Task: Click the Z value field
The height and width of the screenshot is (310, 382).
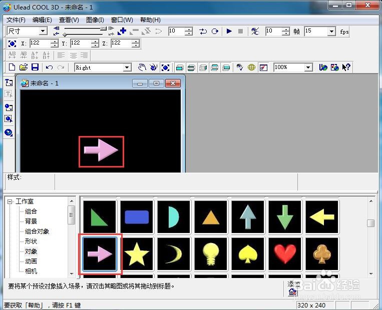Action: coord(121,43)
